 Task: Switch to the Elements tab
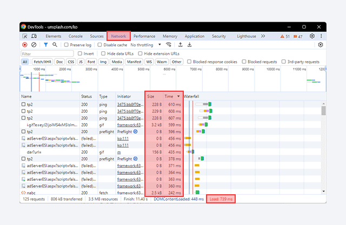click(53, 36)
